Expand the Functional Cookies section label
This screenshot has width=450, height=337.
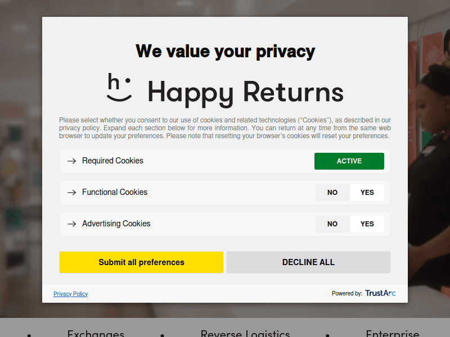pos(115,192)
